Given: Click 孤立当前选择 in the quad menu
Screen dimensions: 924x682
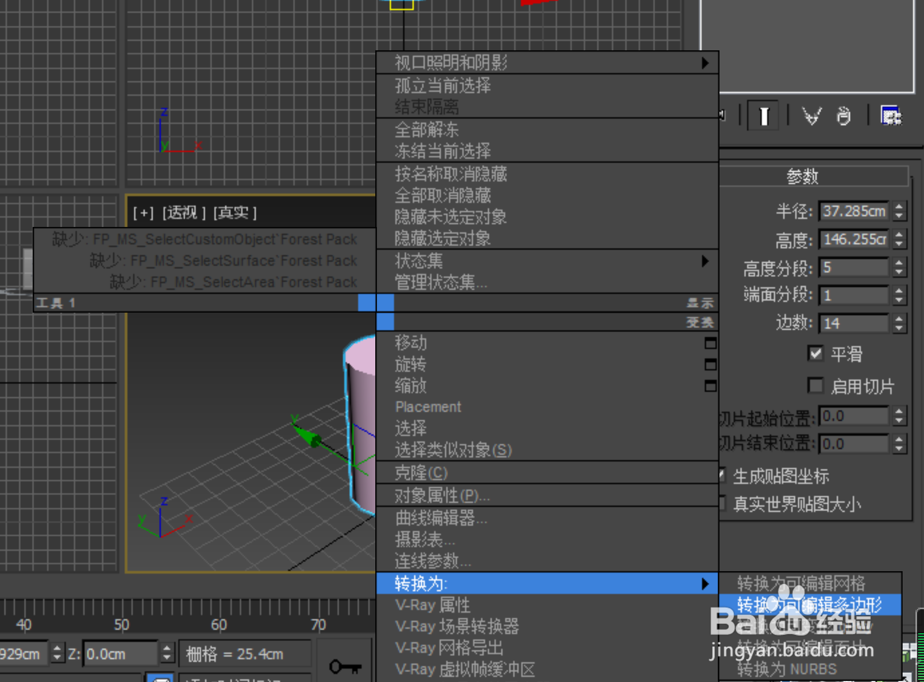Looking at the screenshot, I should [442, 86].
